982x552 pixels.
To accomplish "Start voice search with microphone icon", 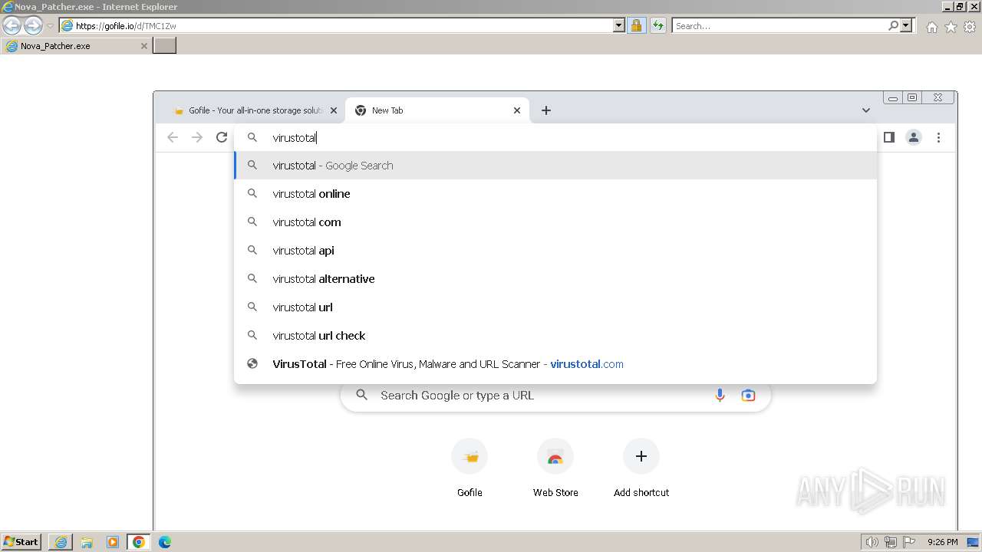I will 720,396.
